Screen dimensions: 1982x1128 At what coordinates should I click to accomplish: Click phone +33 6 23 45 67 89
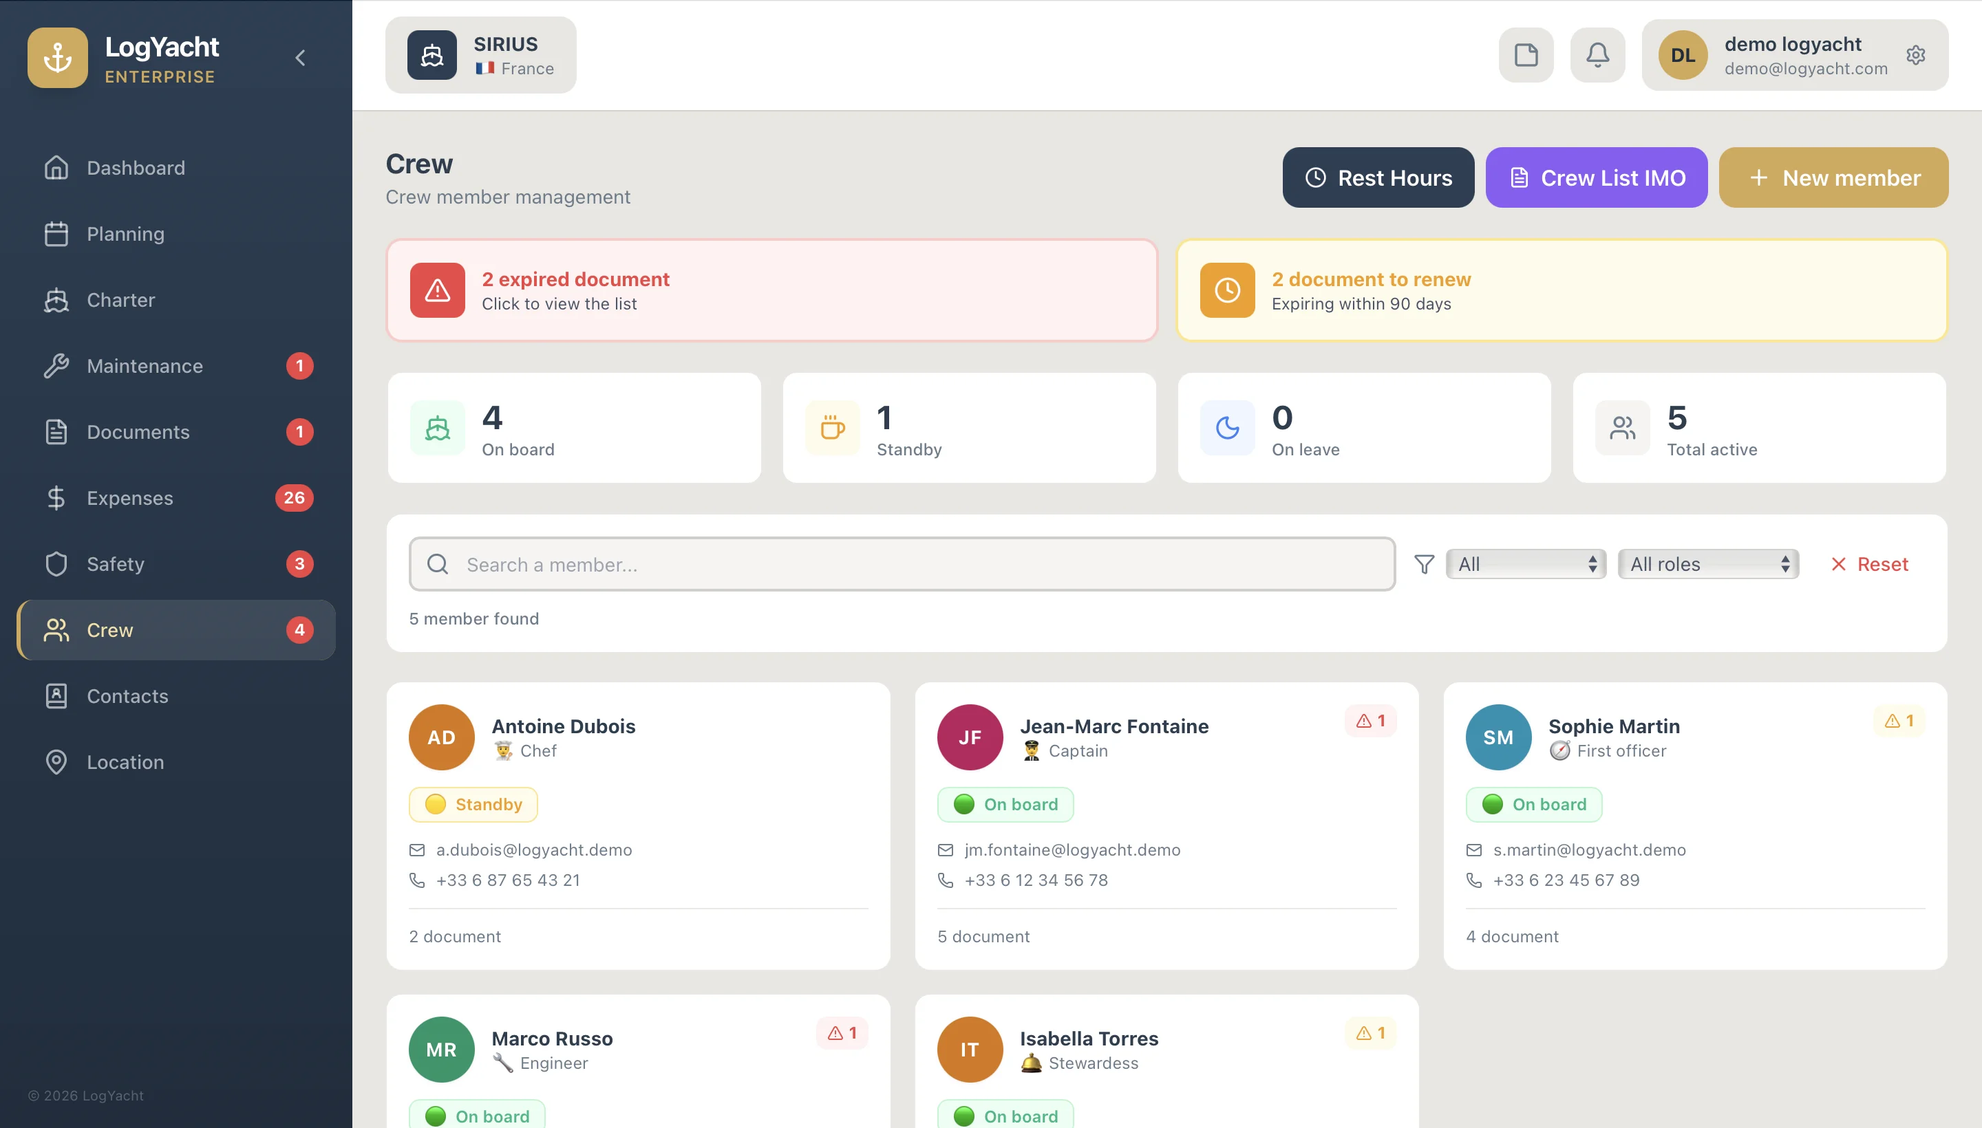click(1566, 880)
